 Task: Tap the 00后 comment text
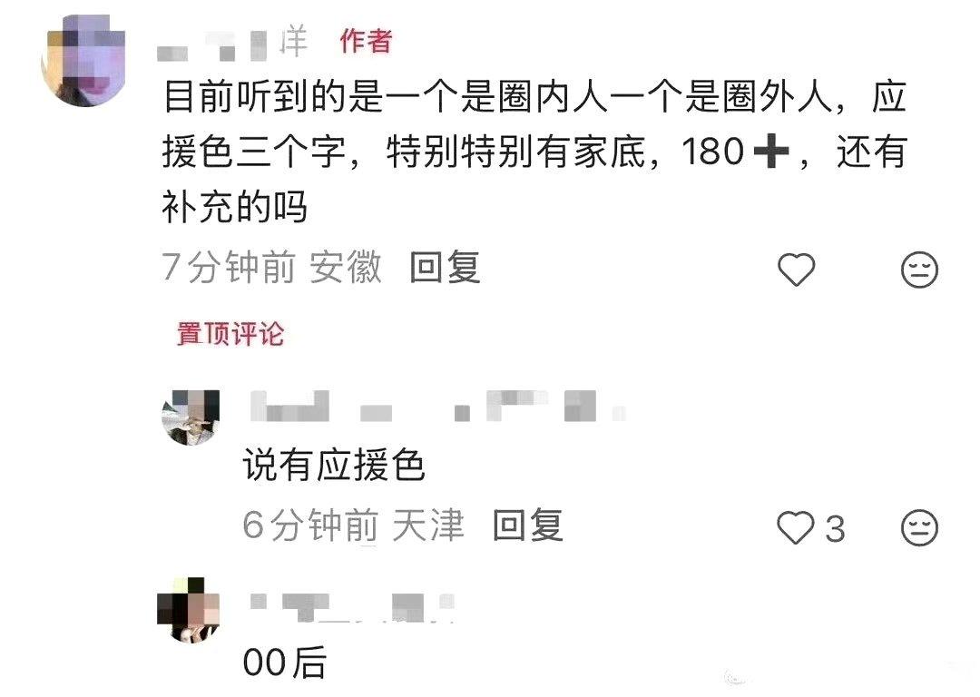(x=285, y=663)
